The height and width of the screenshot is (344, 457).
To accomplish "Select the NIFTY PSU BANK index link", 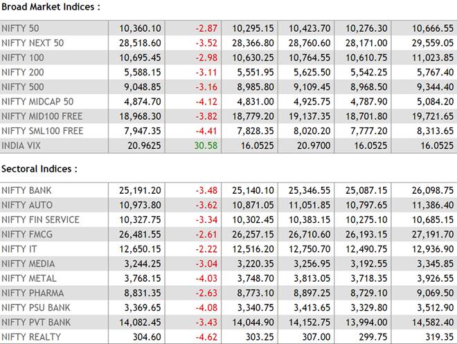I will 36,307.
